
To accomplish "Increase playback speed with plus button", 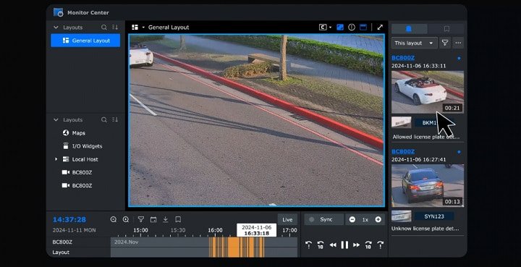I will [378, 219].
